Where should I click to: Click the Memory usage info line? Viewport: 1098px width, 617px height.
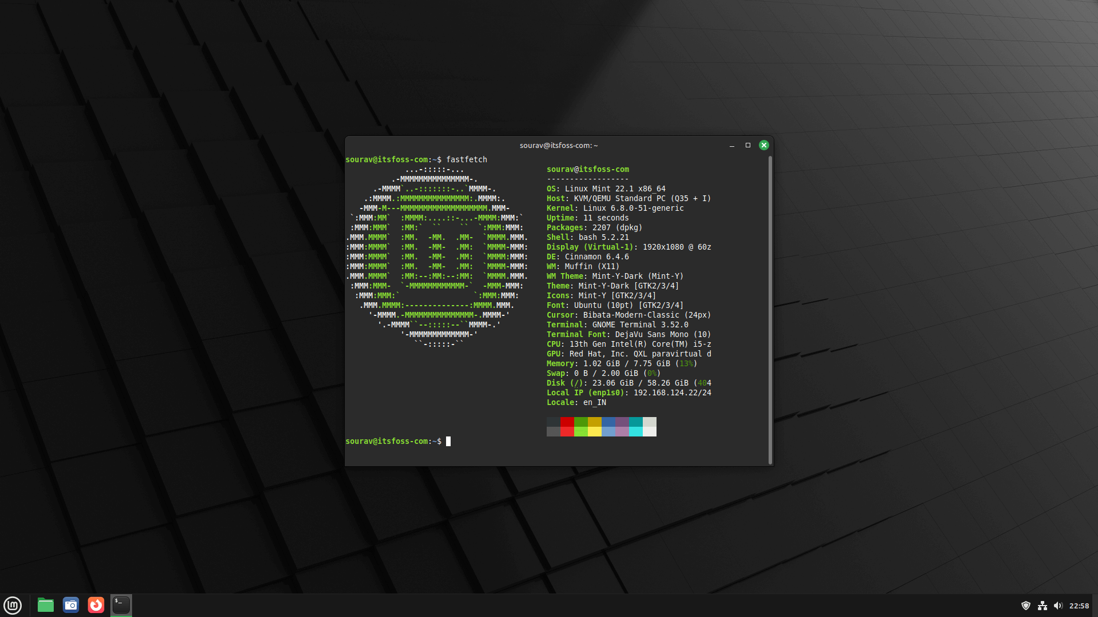pos(618,363)
